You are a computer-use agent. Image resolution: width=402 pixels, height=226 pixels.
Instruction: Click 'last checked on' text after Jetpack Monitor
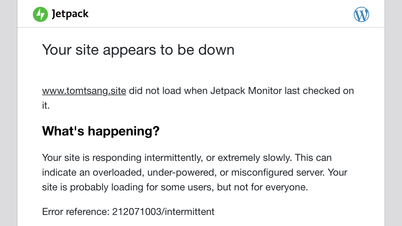(x=319, y=91)
